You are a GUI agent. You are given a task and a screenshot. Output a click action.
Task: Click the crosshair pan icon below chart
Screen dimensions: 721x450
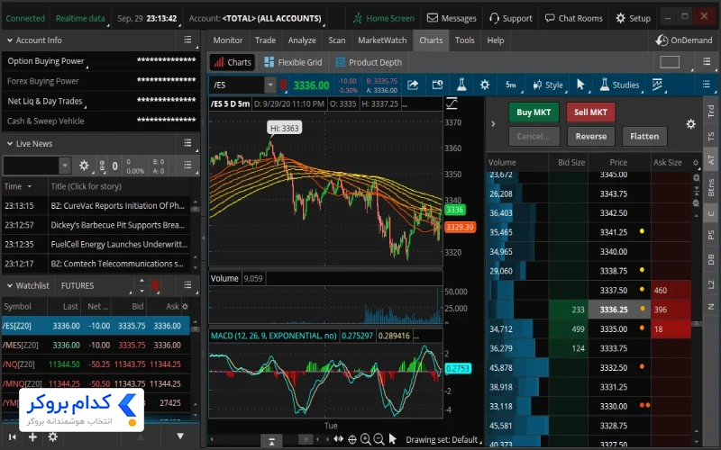pos(352,439)
